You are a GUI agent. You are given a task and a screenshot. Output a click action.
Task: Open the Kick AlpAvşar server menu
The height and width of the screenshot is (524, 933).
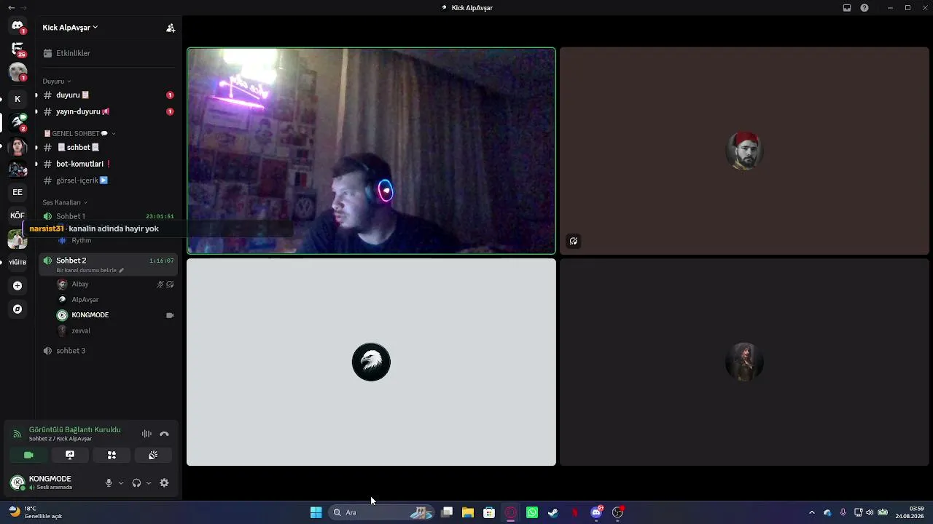point(70,28)
